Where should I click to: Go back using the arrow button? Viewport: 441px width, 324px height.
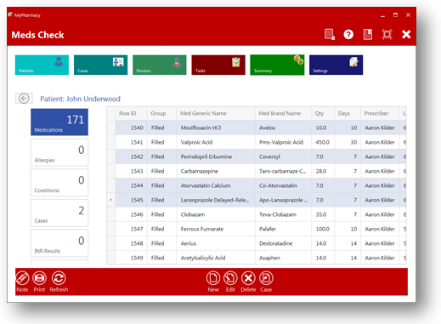coord(24,99)
